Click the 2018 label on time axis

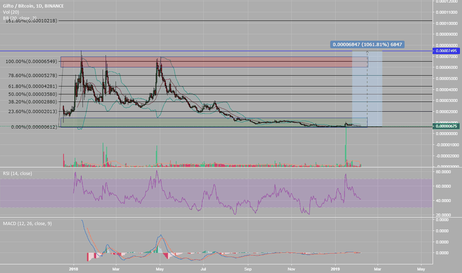click(73, 269)
